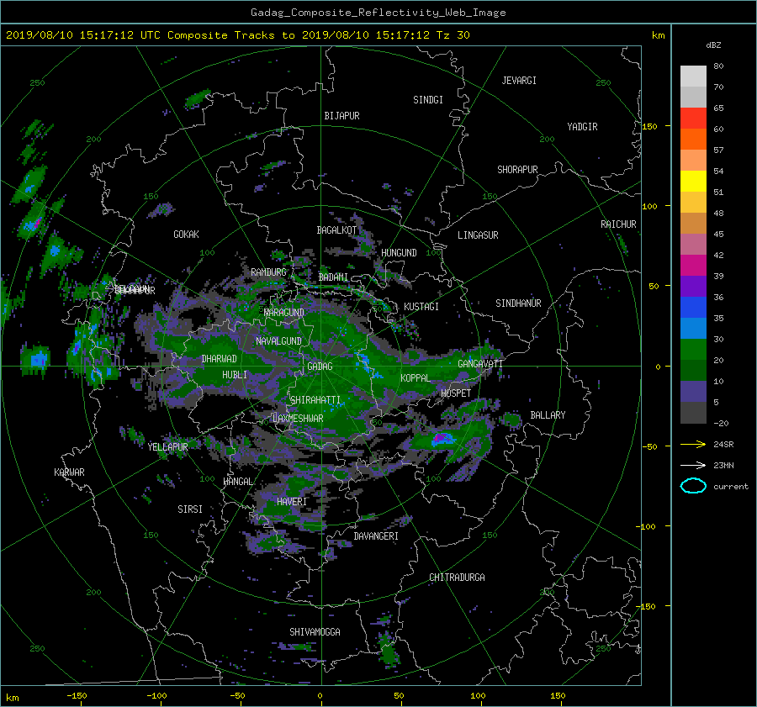Viewport: 757px width, 707px height.
Task: Click the blue echo cell east of GADAG
Action: [x=363, y=361]
